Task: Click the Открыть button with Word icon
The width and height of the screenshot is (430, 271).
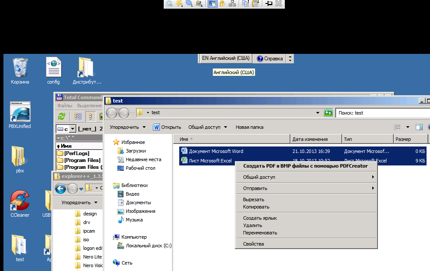Action: pos(167,127)
